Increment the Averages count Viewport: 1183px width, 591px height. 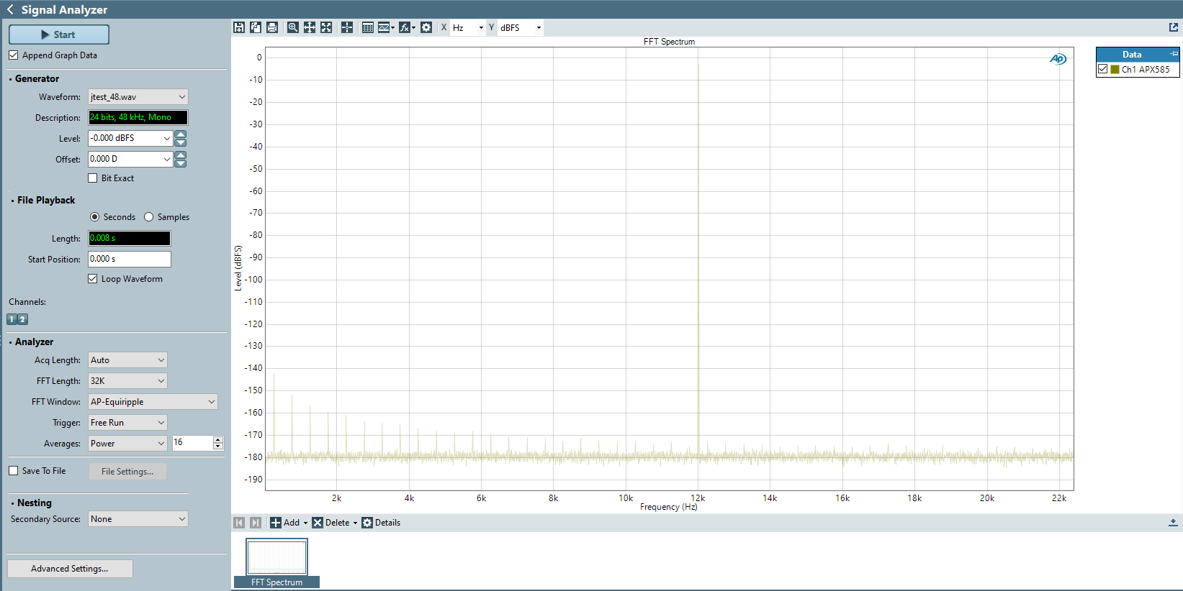pos(218,440)
